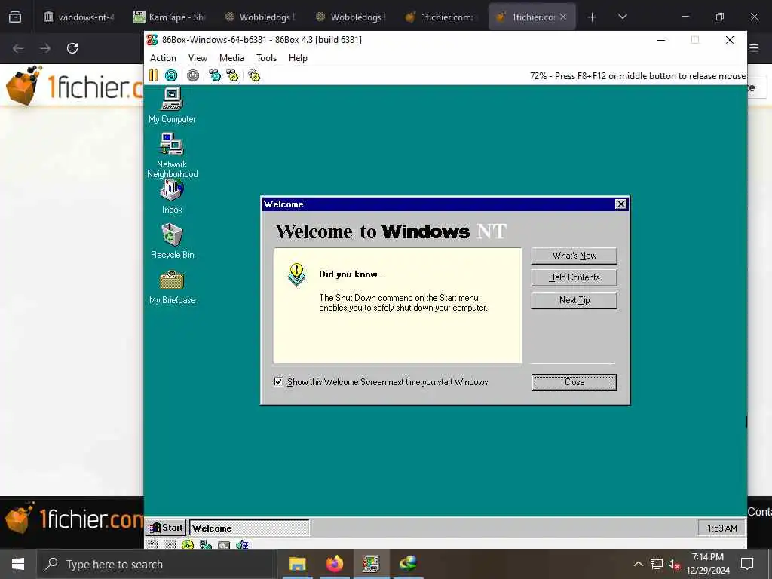Pause the 86Box emulation
The image size is (772, 579).
click(x=154, y=75)
